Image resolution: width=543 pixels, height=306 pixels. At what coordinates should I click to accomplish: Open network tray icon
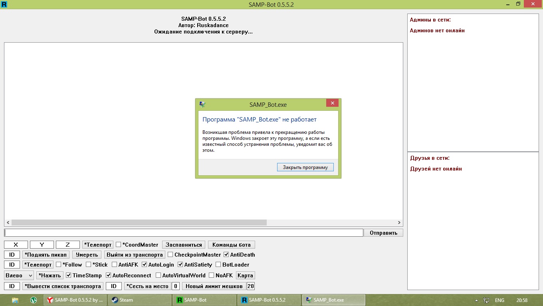(486, 300)
